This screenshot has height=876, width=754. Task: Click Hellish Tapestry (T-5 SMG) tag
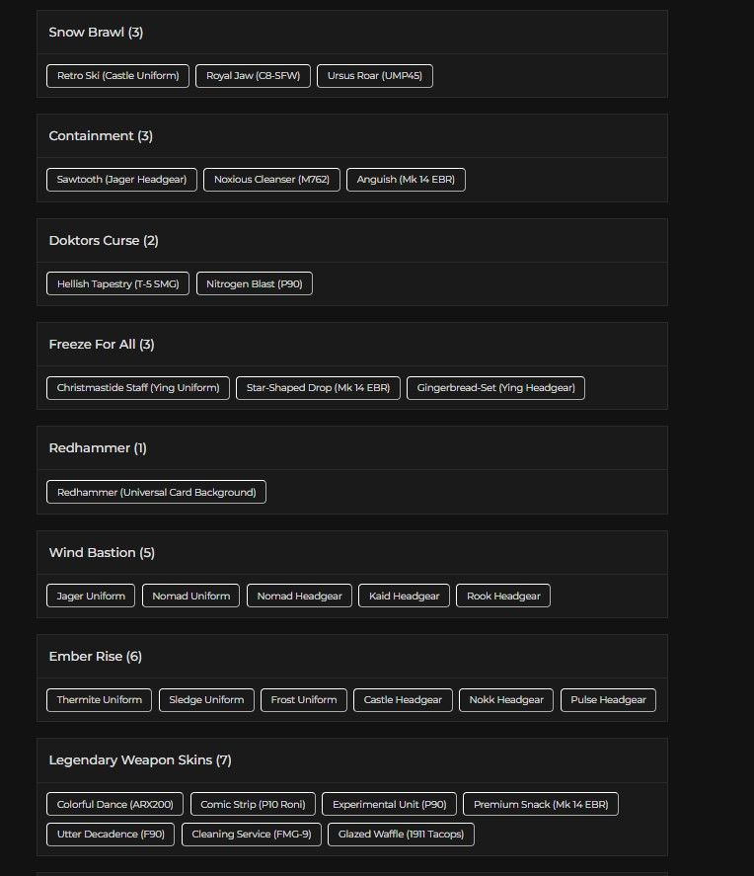tap(117, 283)
